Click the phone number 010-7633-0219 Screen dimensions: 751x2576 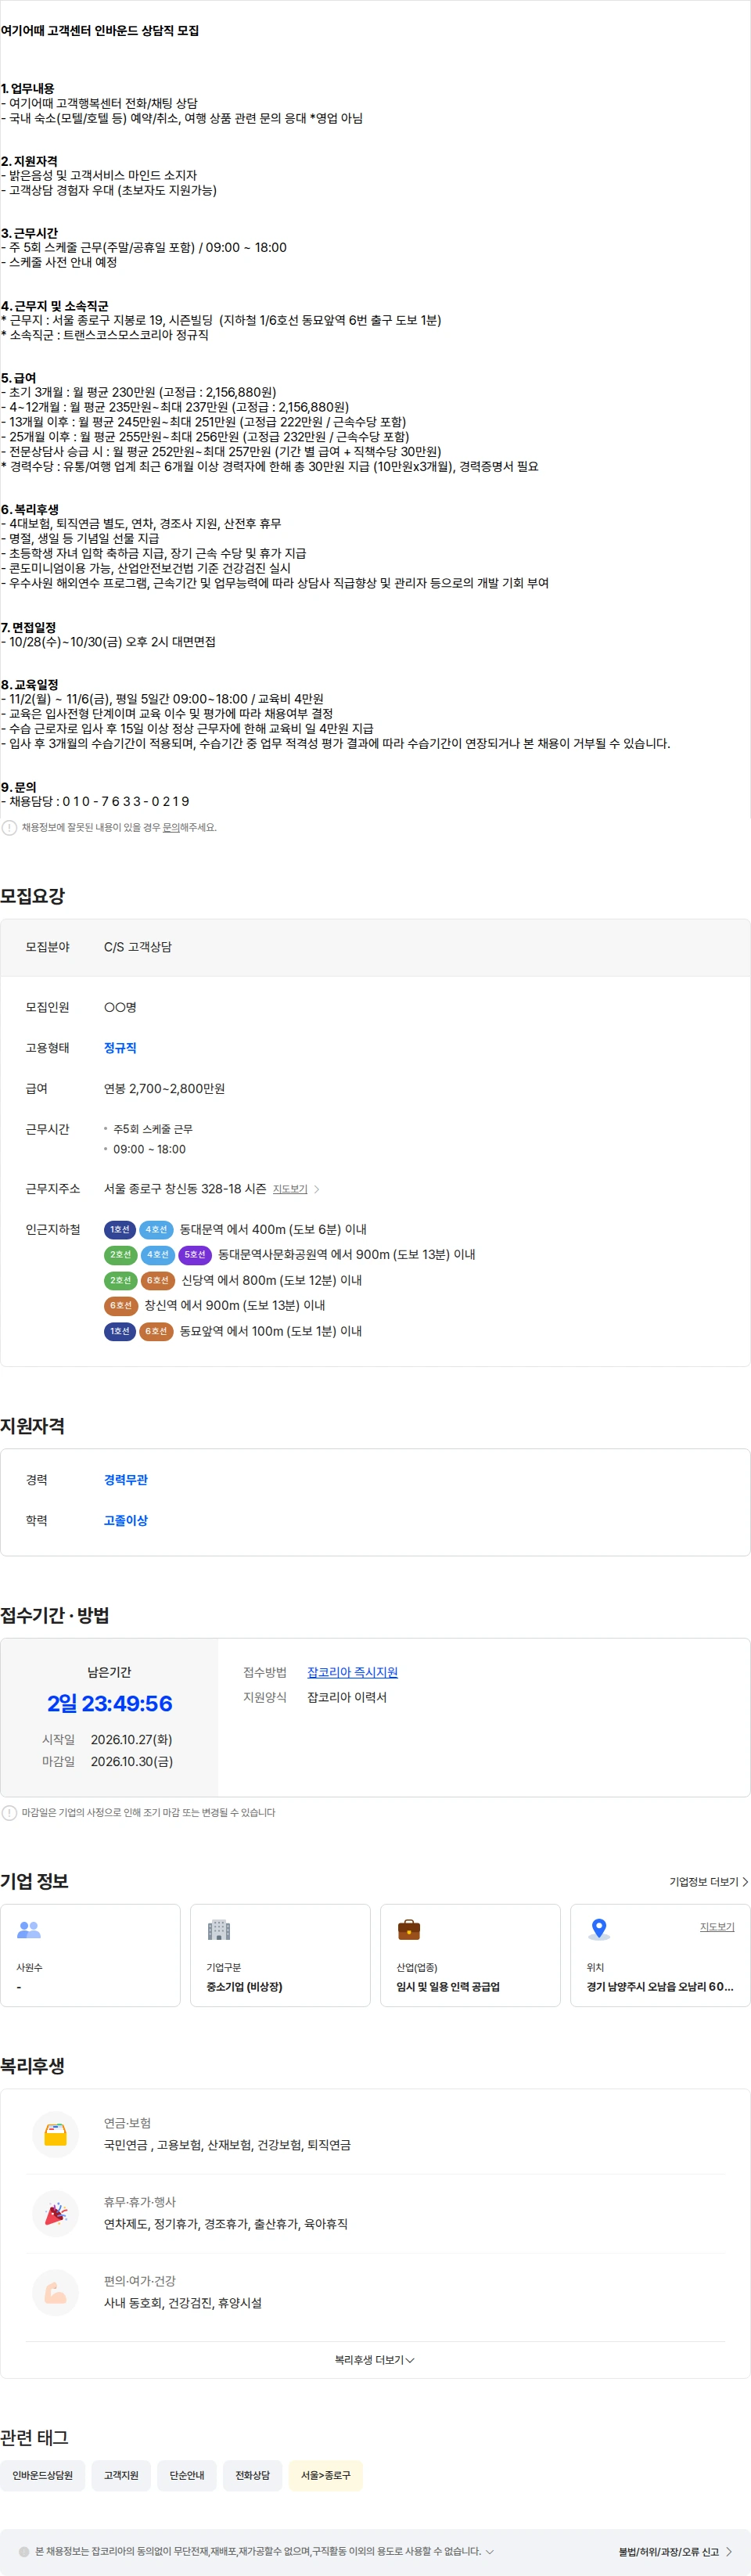click(x=125, y=801)
